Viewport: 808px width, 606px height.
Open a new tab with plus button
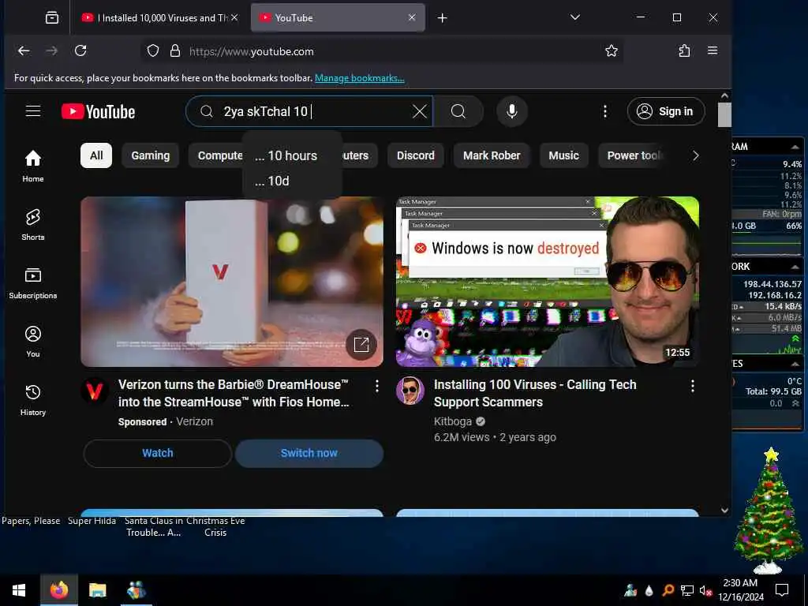tap(442, 18)
